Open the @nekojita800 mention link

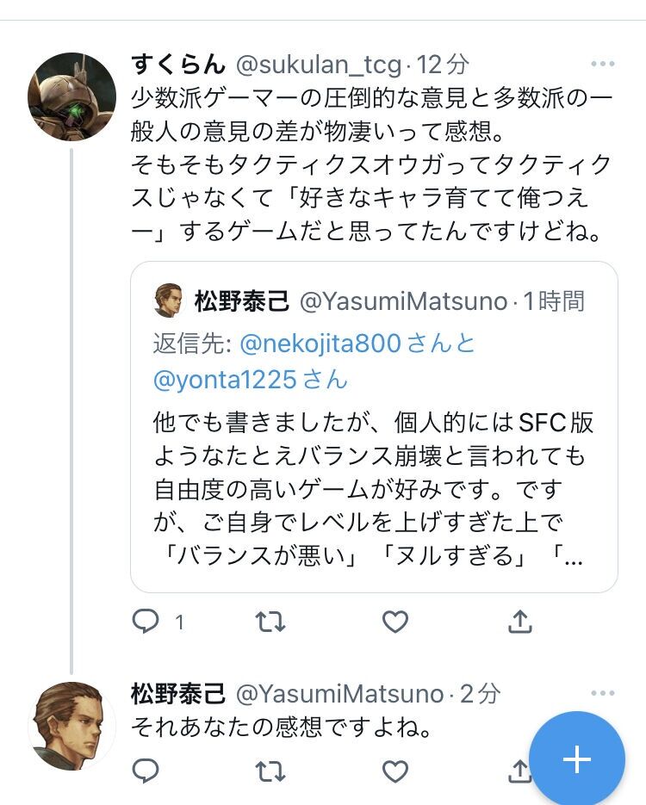pyautogui.click(x=320, y=344)
